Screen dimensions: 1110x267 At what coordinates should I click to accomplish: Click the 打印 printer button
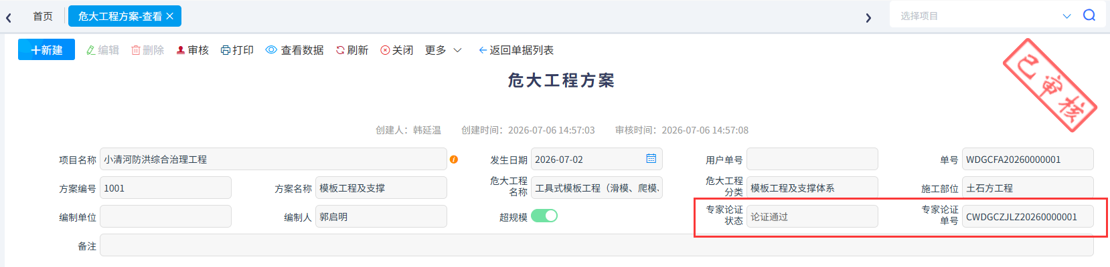pos(237,50)
